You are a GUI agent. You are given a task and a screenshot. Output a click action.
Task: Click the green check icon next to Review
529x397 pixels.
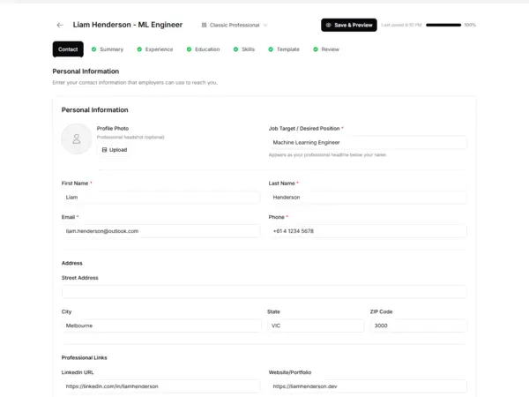[x=315, y=49]
